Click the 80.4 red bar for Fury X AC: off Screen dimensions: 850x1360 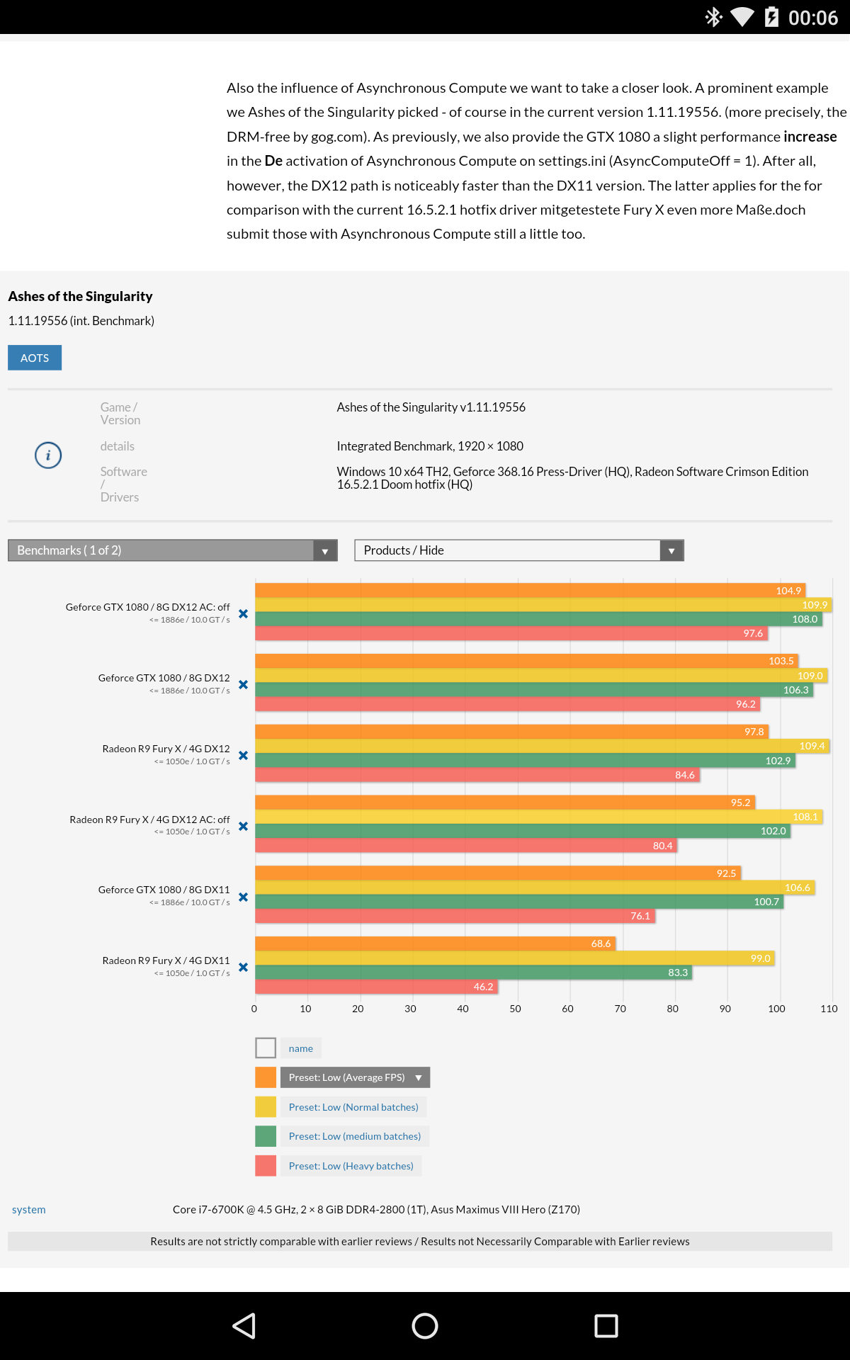click(x=465, y=846)
